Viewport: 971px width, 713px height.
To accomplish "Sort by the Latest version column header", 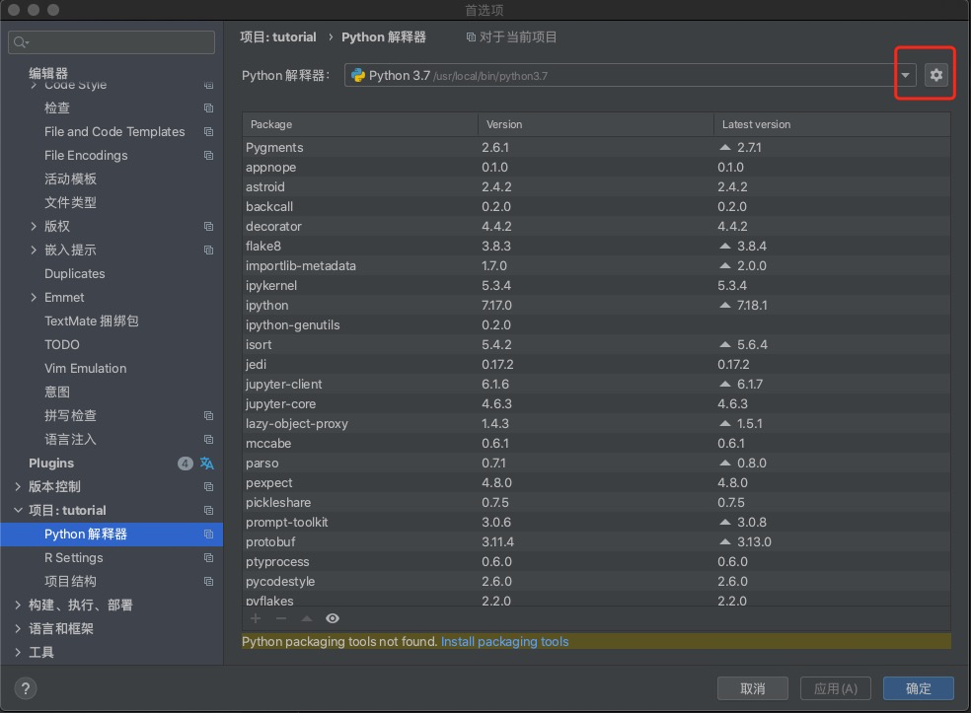I will [x=832, y=124].
